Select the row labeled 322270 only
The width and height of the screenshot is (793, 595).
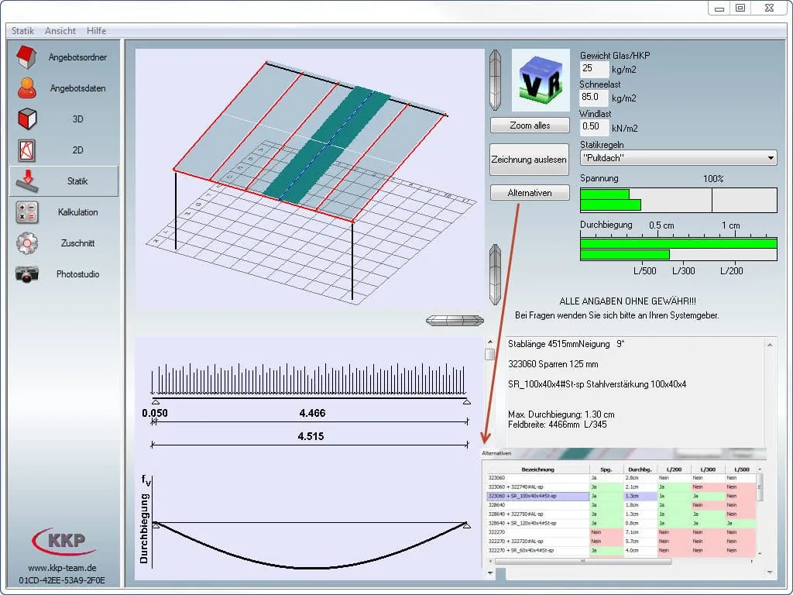click(621, 532)
